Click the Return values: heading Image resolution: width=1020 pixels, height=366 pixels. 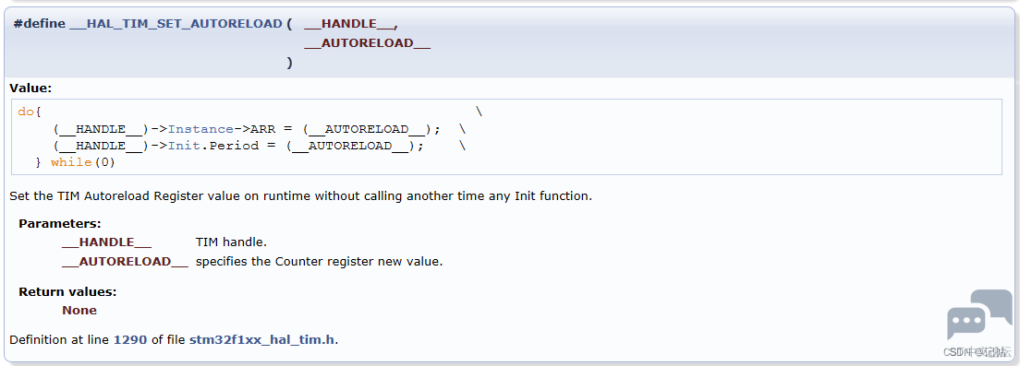tap(67, 291)
